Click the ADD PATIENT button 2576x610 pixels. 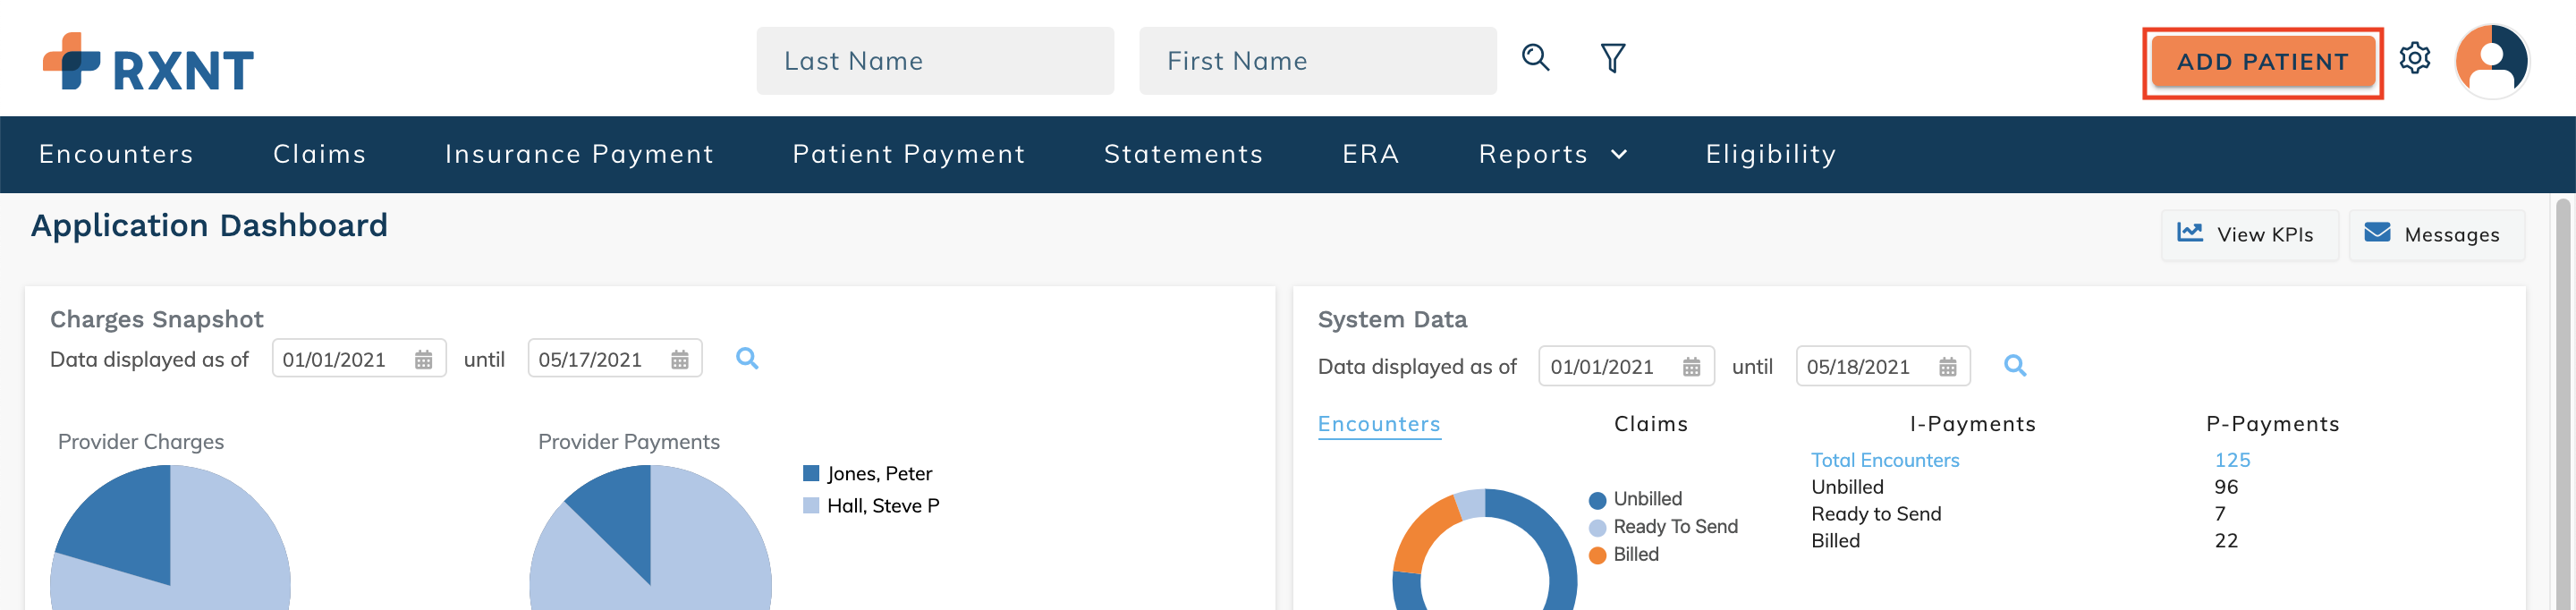pos(2263,62)
